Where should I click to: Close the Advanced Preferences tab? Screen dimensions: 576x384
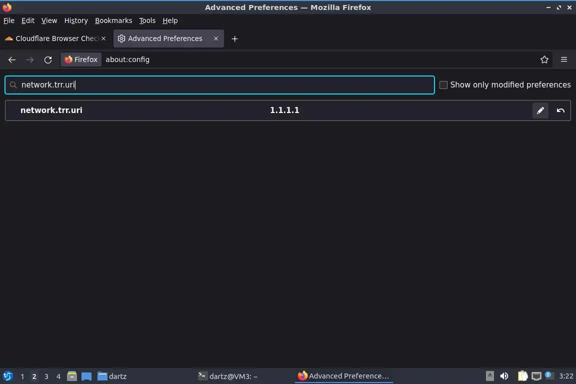216,38
